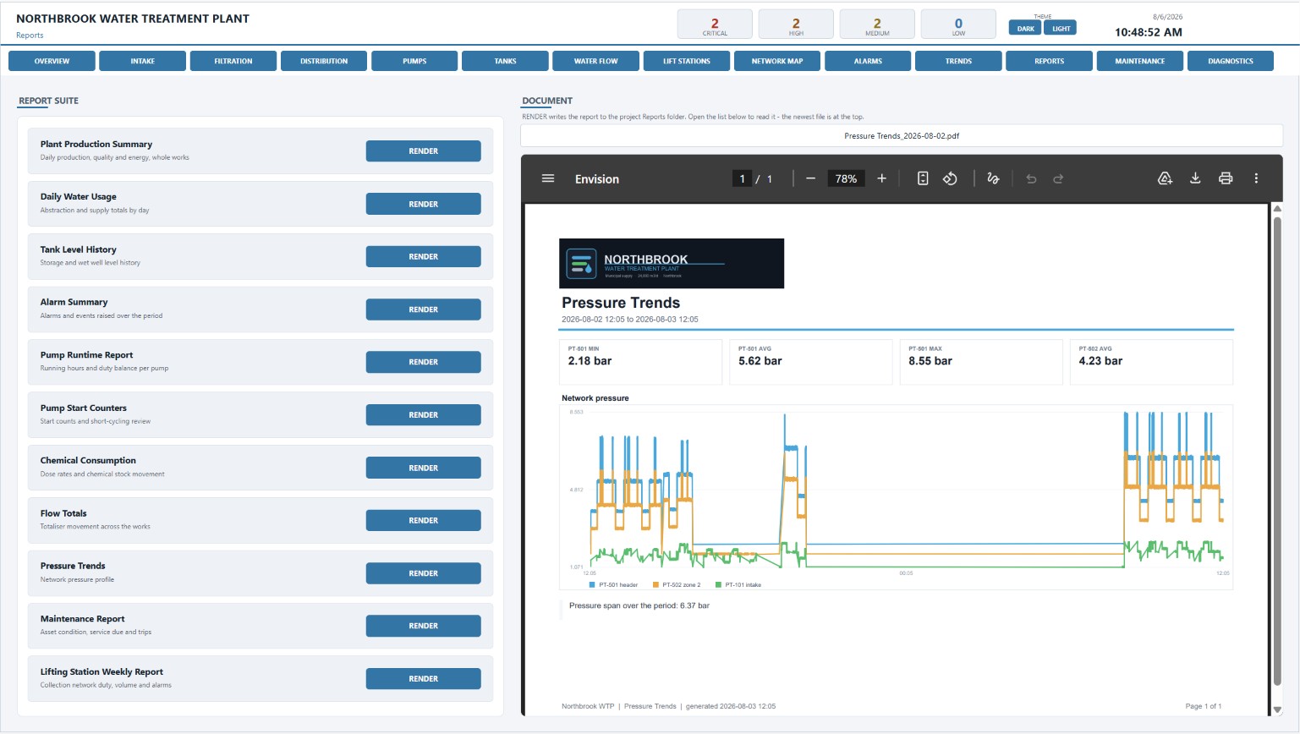Render the Chemical Consumption report
The height and width of the screenshot is (734, 1300).
click(x=423, y=468)
